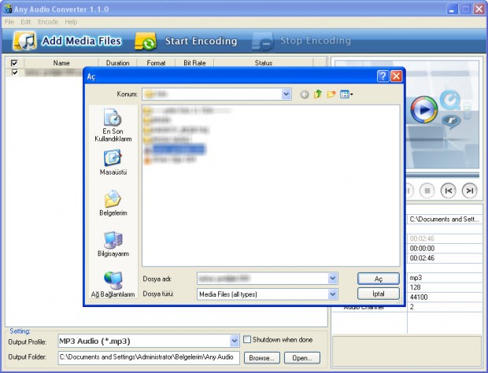Open Belgelerim documents shortcut
488x373 pixels.
(x=113, y=203)
